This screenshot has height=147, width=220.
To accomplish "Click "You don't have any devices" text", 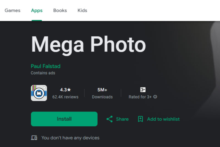I will (x=70, y=138).
